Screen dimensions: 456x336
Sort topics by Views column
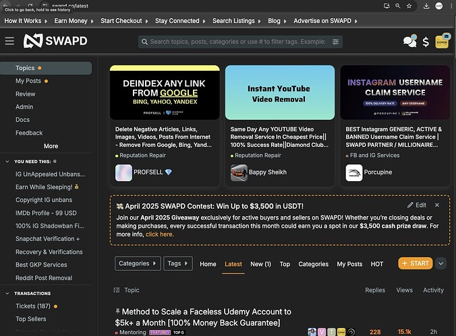(x=404, y=290)
